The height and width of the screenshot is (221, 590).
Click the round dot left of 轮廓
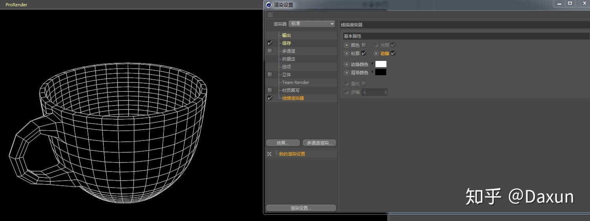347,53
